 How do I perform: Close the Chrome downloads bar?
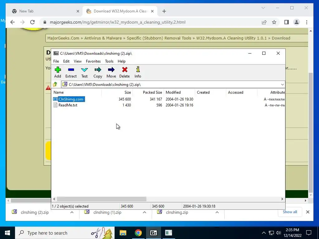pos(307,212)
